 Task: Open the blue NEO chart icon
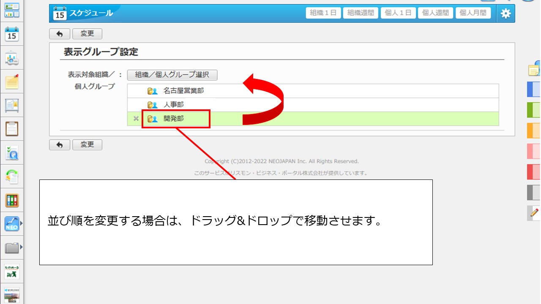[x=12, y=224]
